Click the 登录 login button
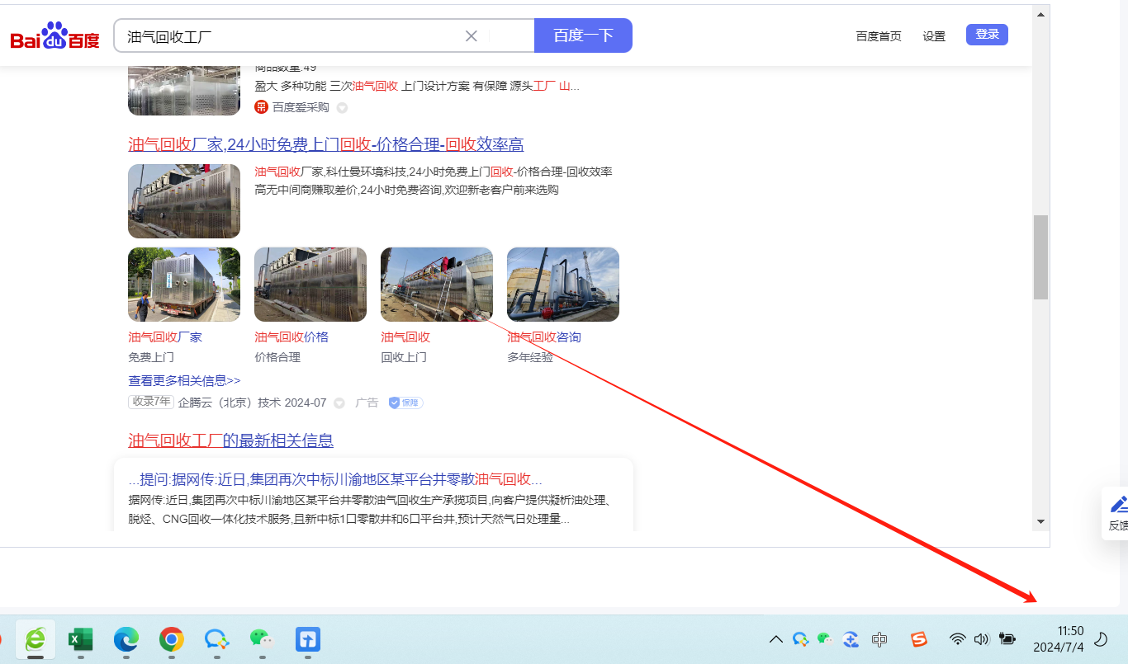1128x664 pixels. pyautogui.click(x=987, y=35)
